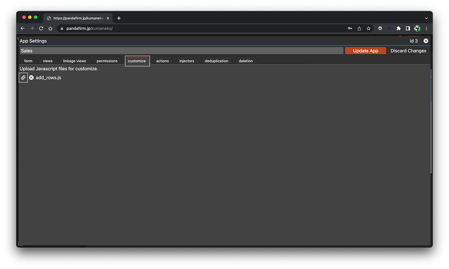Switch to the injectors tab
Screen dimensions: 449x269
(x=187, y=61)
